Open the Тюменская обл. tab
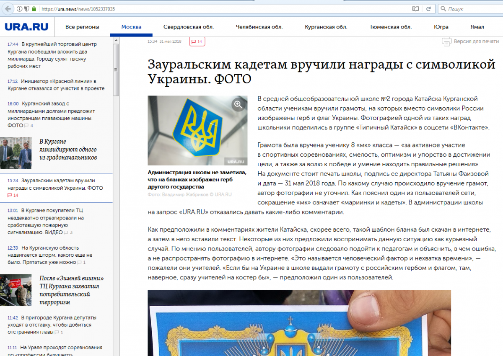This screenshot has height=356, width=503. coord(391,27)
